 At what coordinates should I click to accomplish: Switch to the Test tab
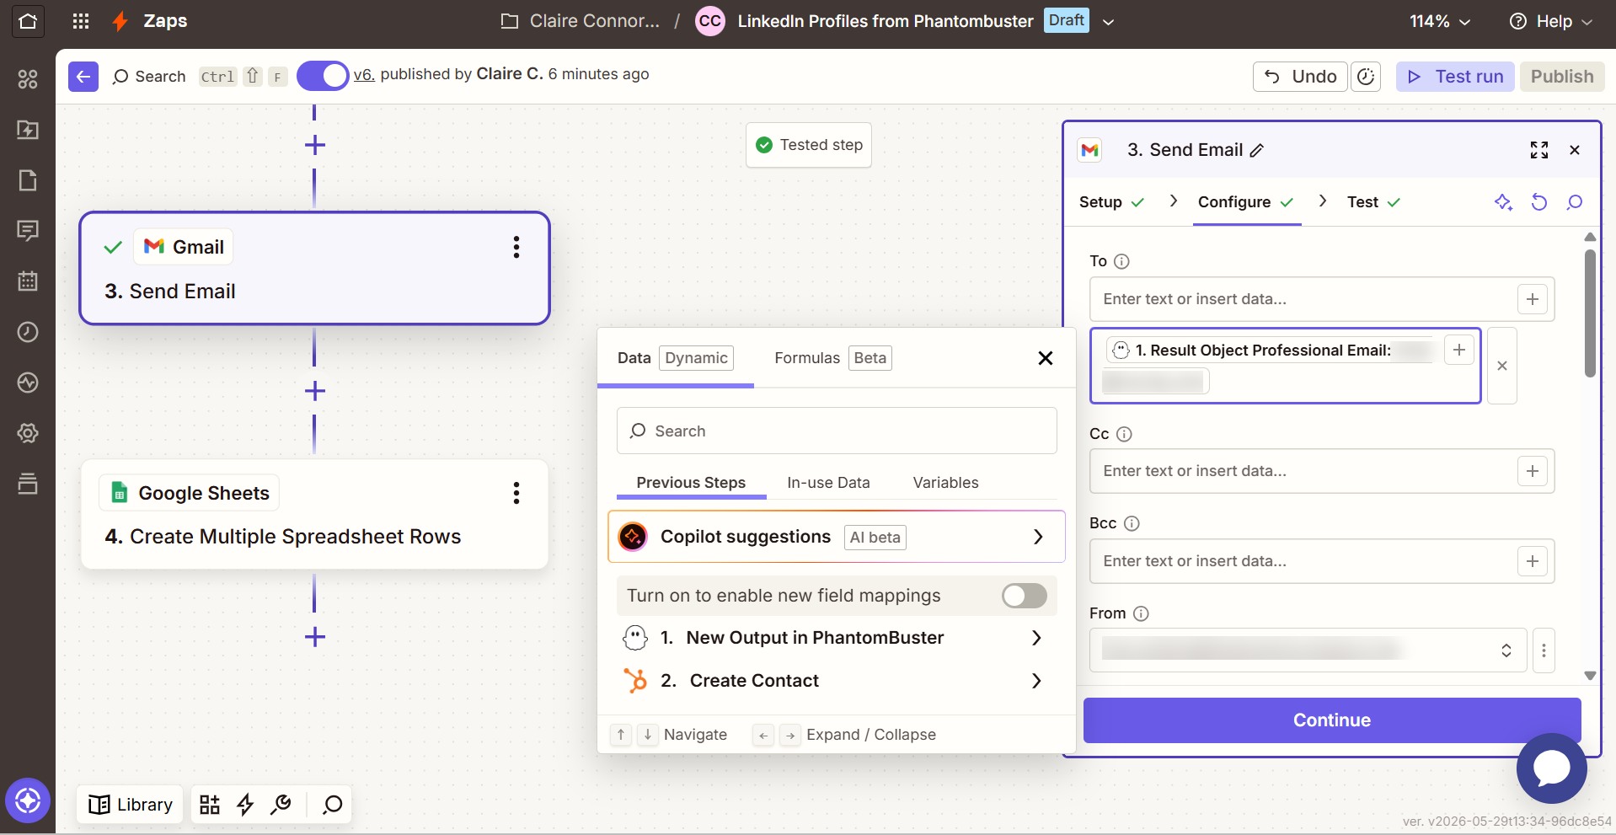pos(1373,202)
